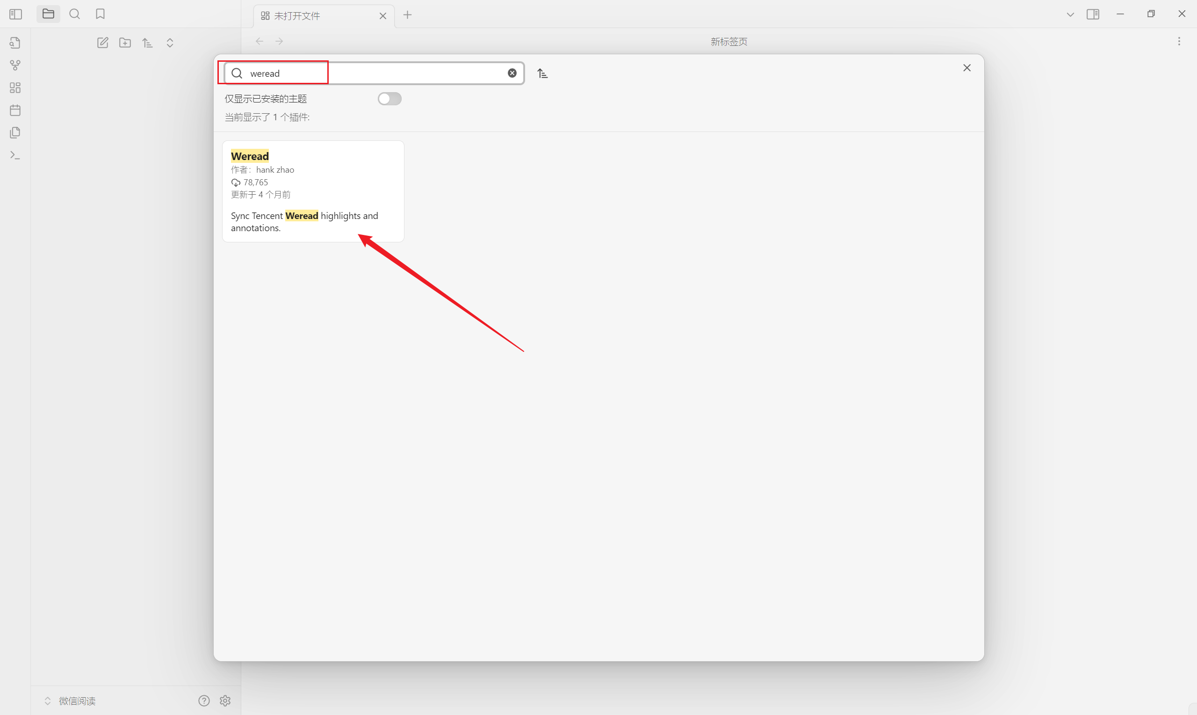Create a new folder in explorer
The height and width of the screenshot is (715, 1197).
point(125,43)
